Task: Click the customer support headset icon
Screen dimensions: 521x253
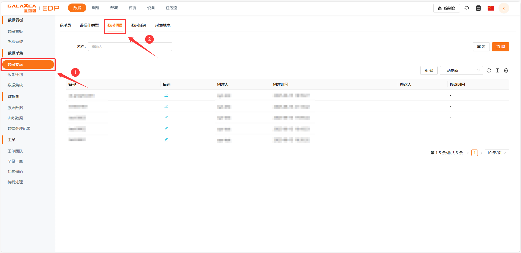Action: coord(466,8)
